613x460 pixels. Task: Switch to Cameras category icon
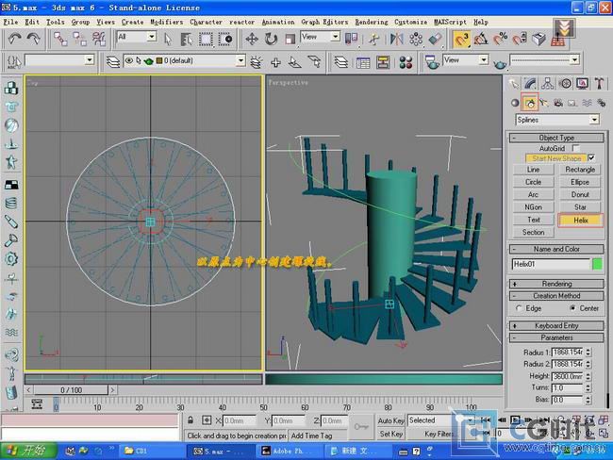[558, 103]
